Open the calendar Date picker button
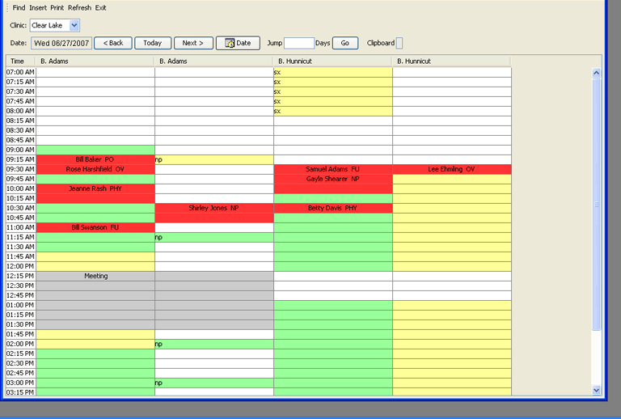 [238, 43]
